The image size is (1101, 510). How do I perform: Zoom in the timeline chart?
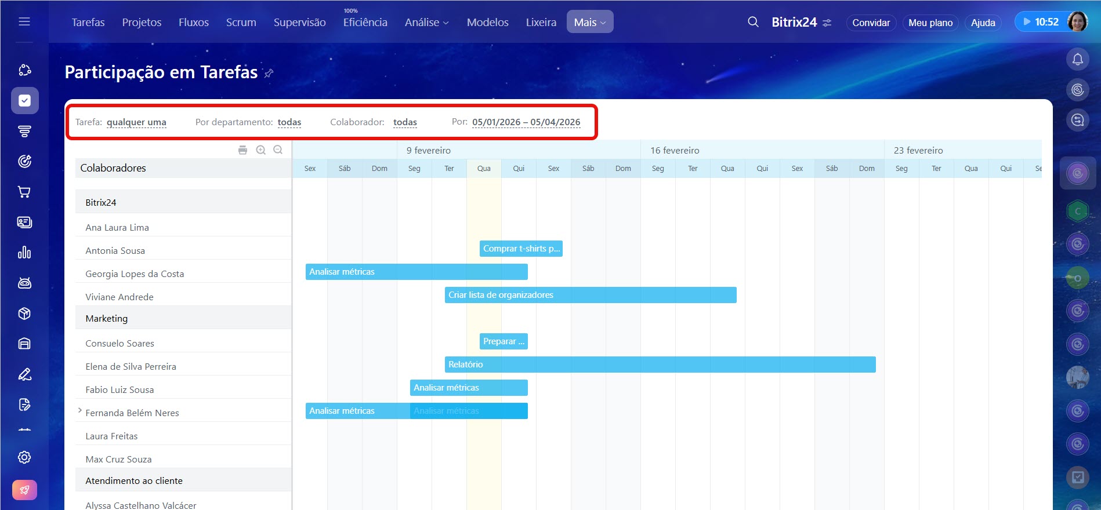tap(261, 150)
